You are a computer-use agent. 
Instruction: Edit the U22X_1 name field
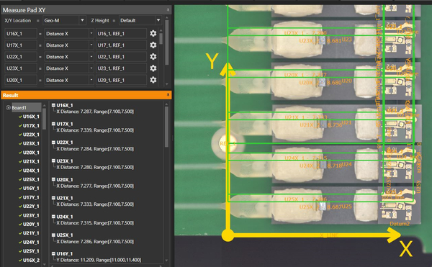tap(21, 57)
